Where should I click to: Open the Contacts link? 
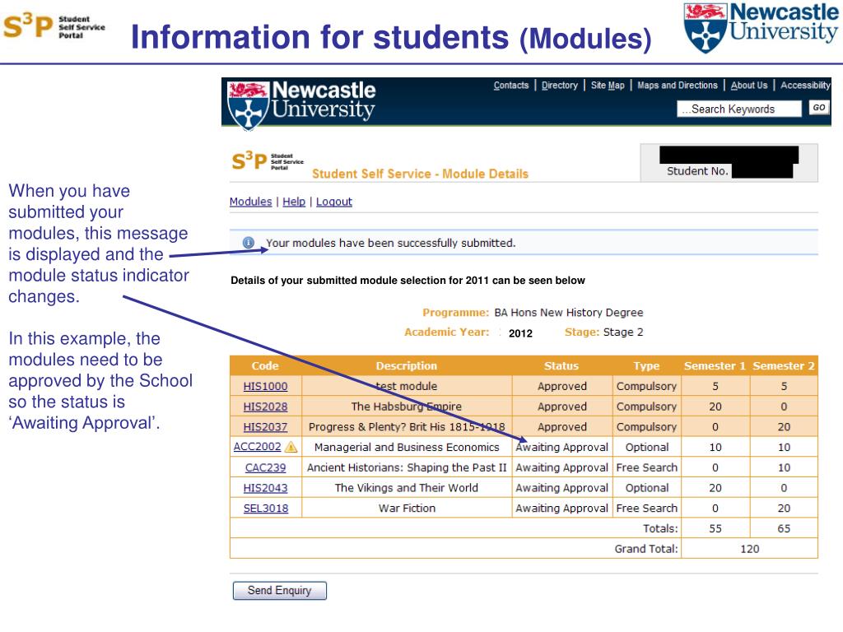tap(510, 85)
